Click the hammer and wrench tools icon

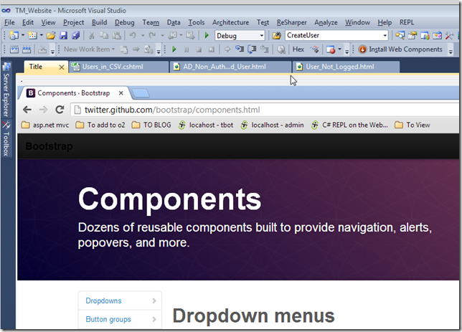pyautogui.click(x=449, y=36)
